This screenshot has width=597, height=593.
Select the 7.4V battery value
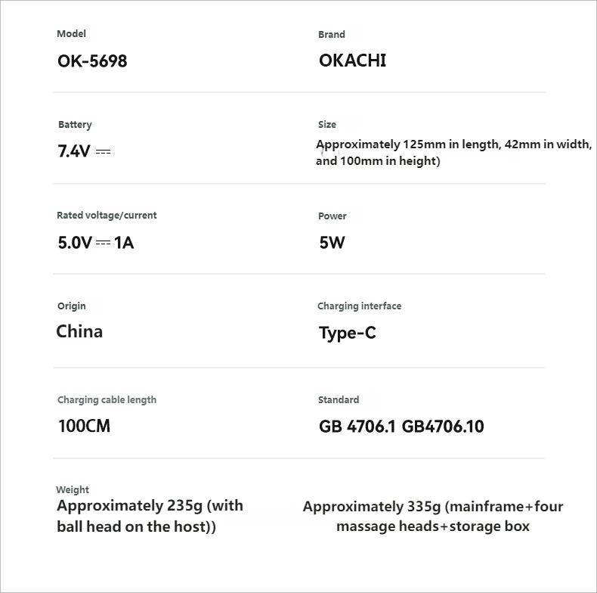[74, 151]
